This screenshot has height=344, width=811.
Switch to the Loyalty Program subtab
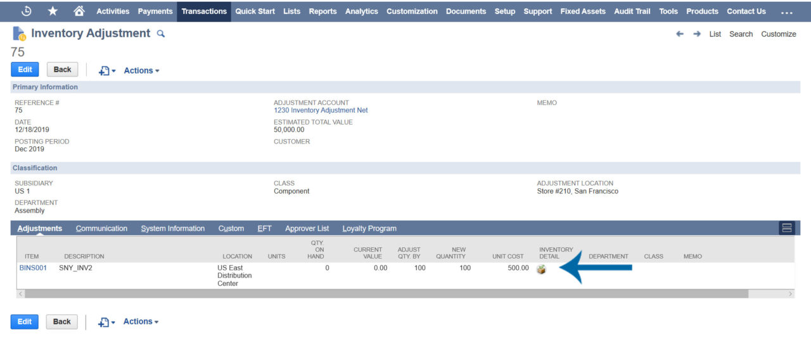pos(369,228)
